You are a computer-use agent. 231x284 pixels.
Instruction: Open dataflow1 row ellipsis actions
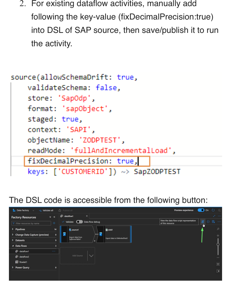click(54, 251)
